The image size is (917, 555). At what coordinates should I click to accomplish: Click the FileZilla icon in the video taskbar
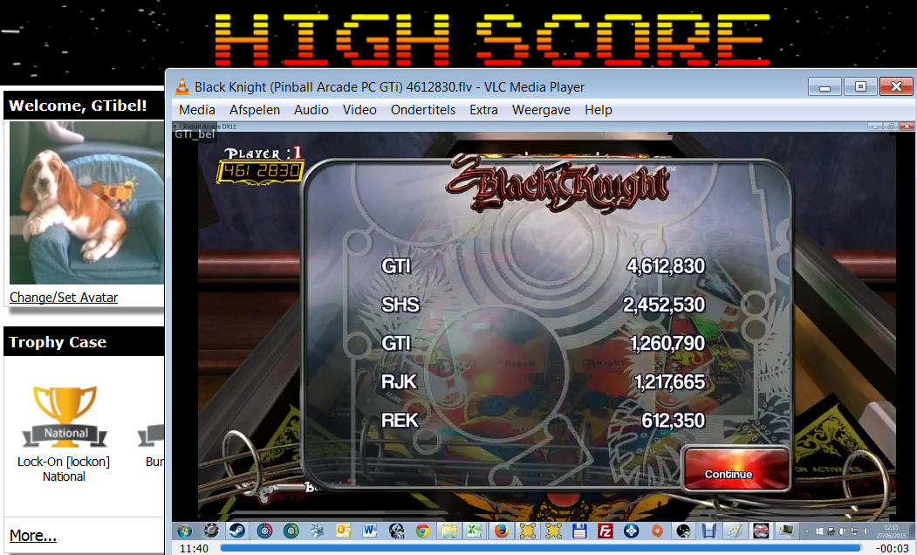(606, 531)
